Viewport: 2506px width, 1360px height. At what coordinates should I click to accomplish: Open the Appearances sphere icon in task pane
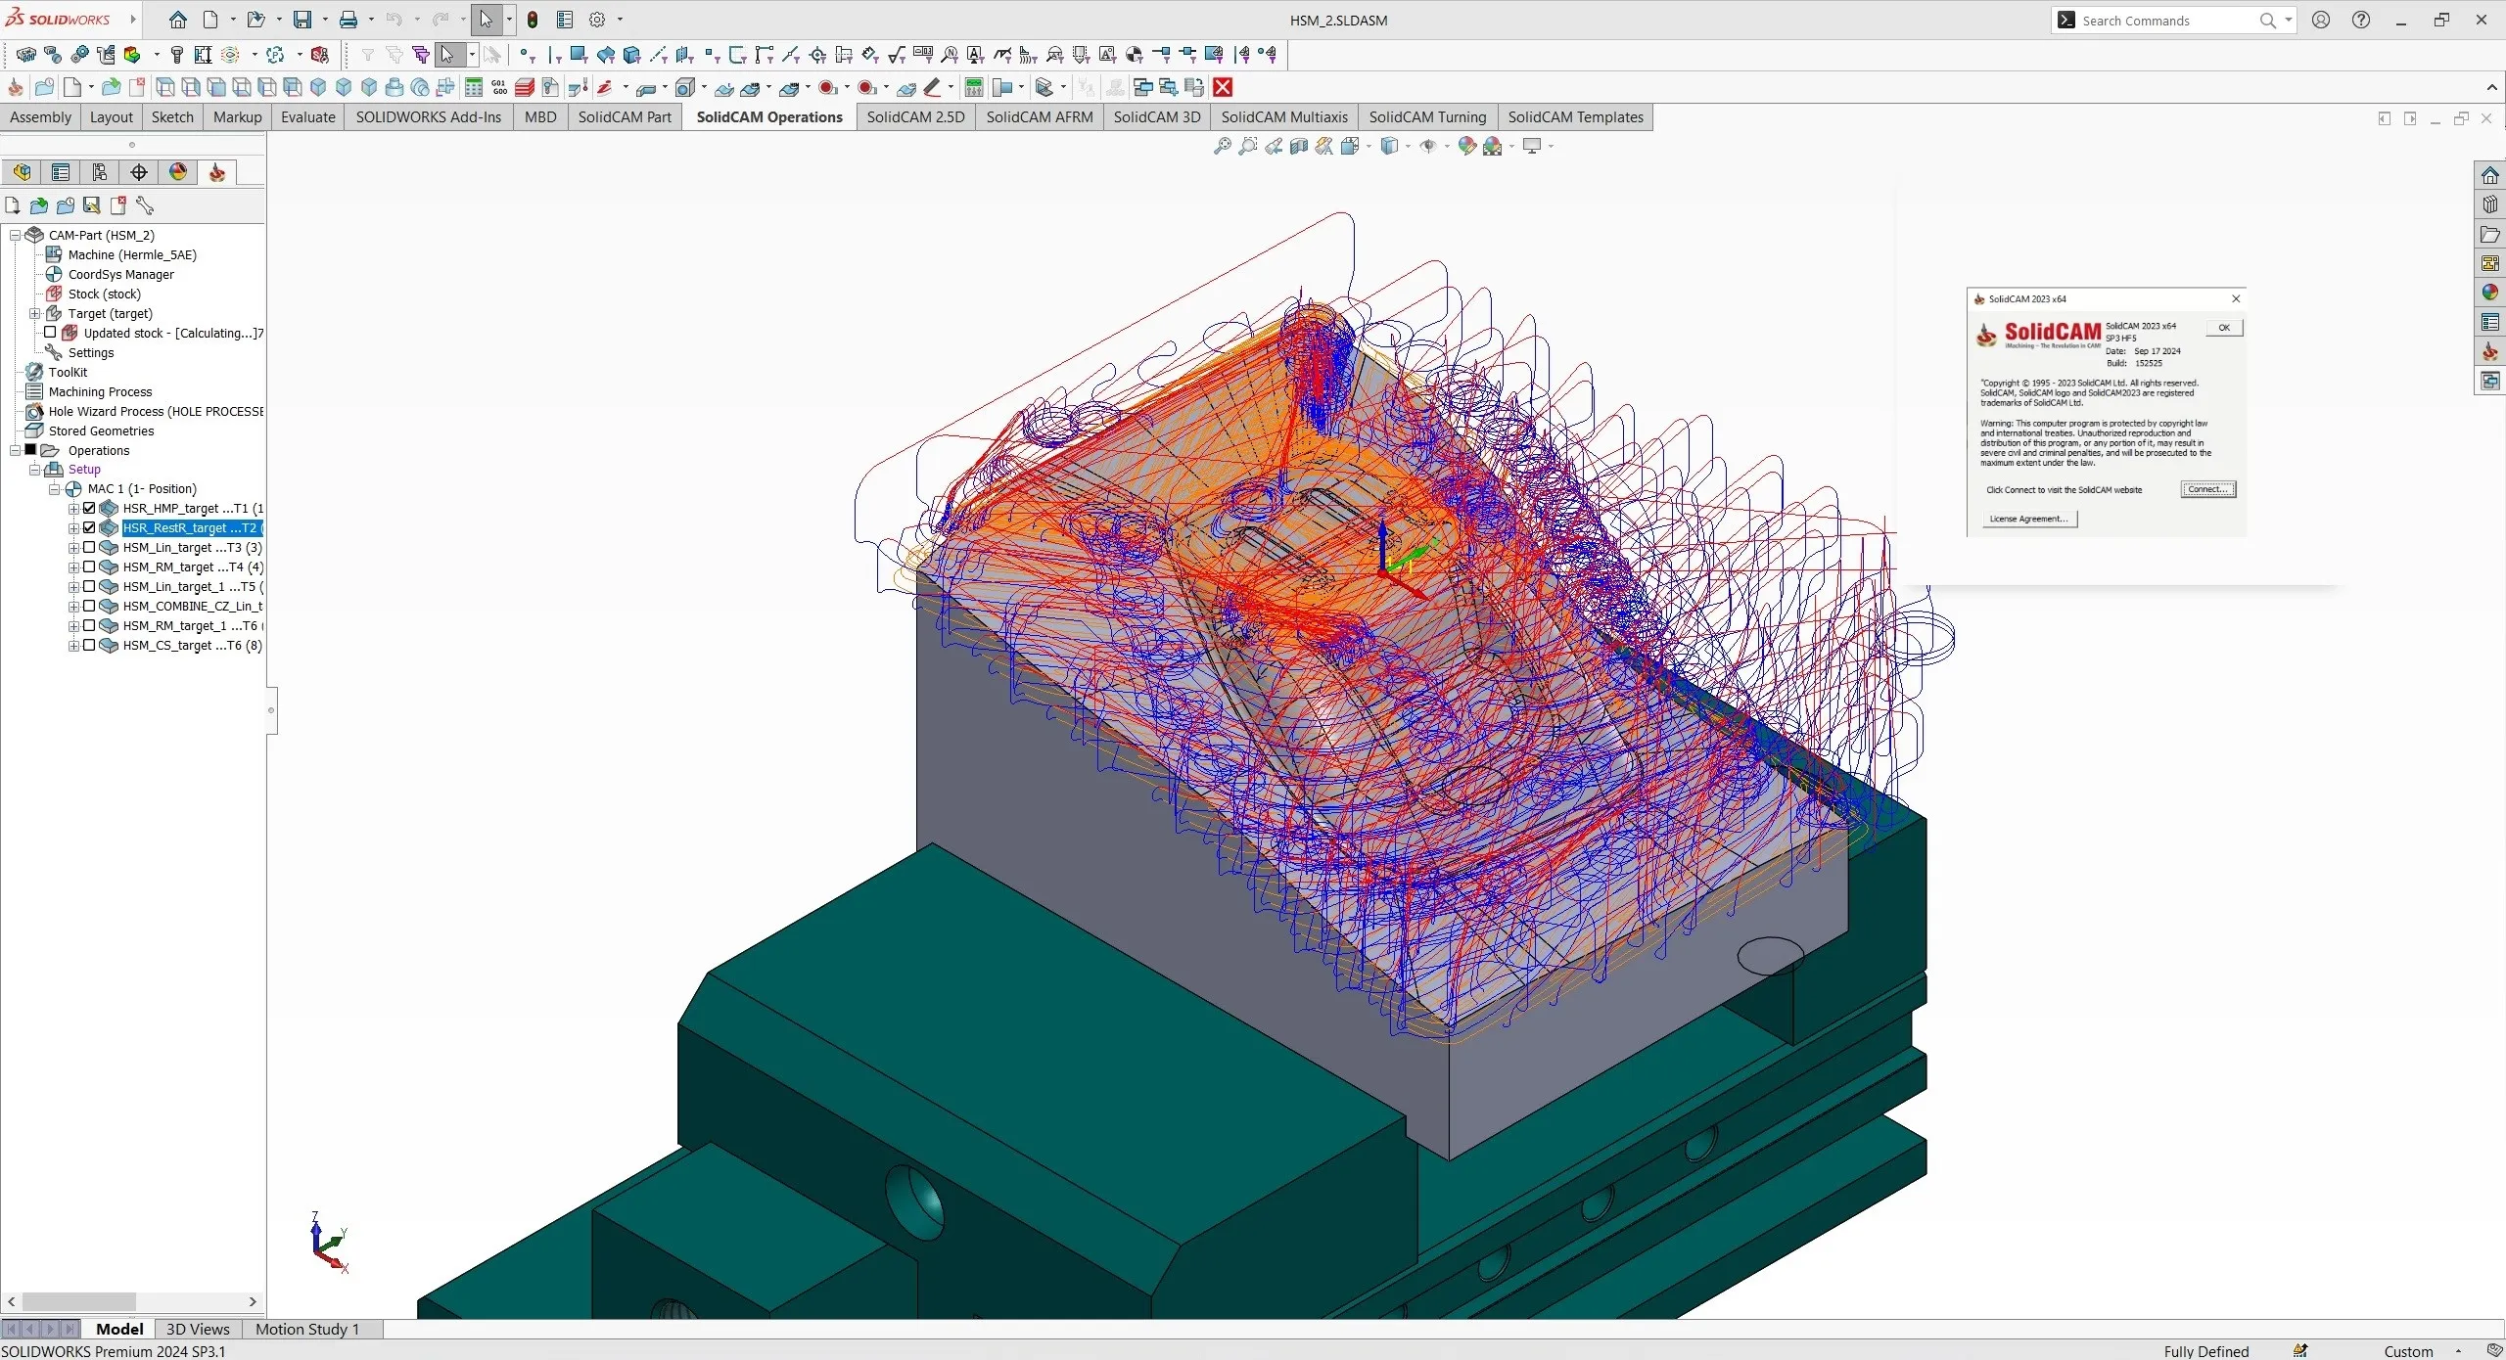[x=2490, y=293]
